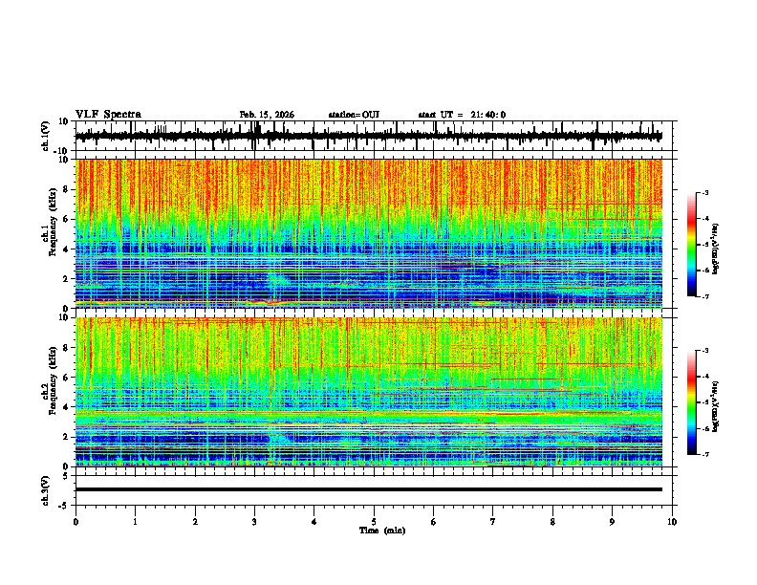Select the ch.1 colorbar log(PSD) label
Viewport: 757px width, 585px height.
716,249
